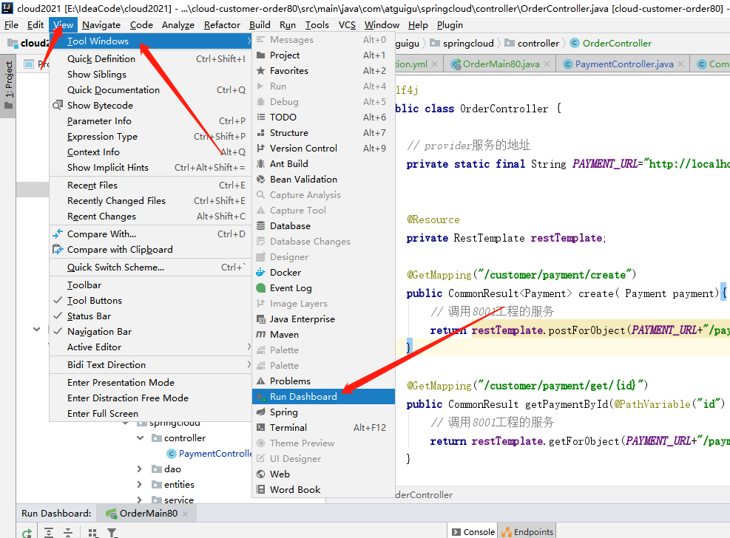The width and height of the screenshot is (730, 538).
Task: Click Quick Documentation entry
Action: click(x=150, y=89)
